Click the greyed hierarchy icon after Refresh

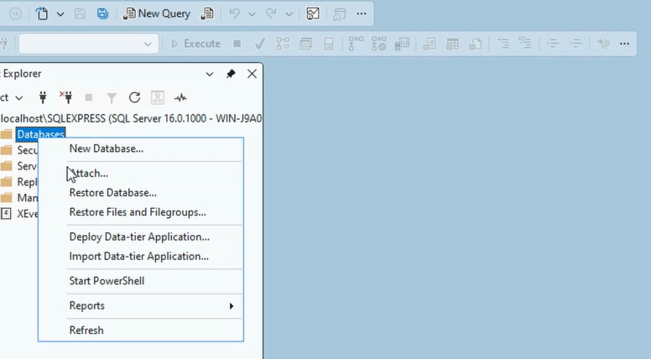click(x=158, y=97)
